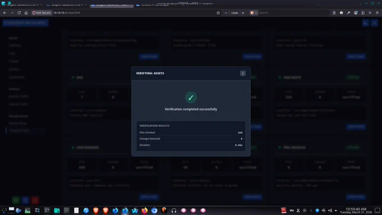Launch the orange Firefox taskbar icon

[144, 211]
